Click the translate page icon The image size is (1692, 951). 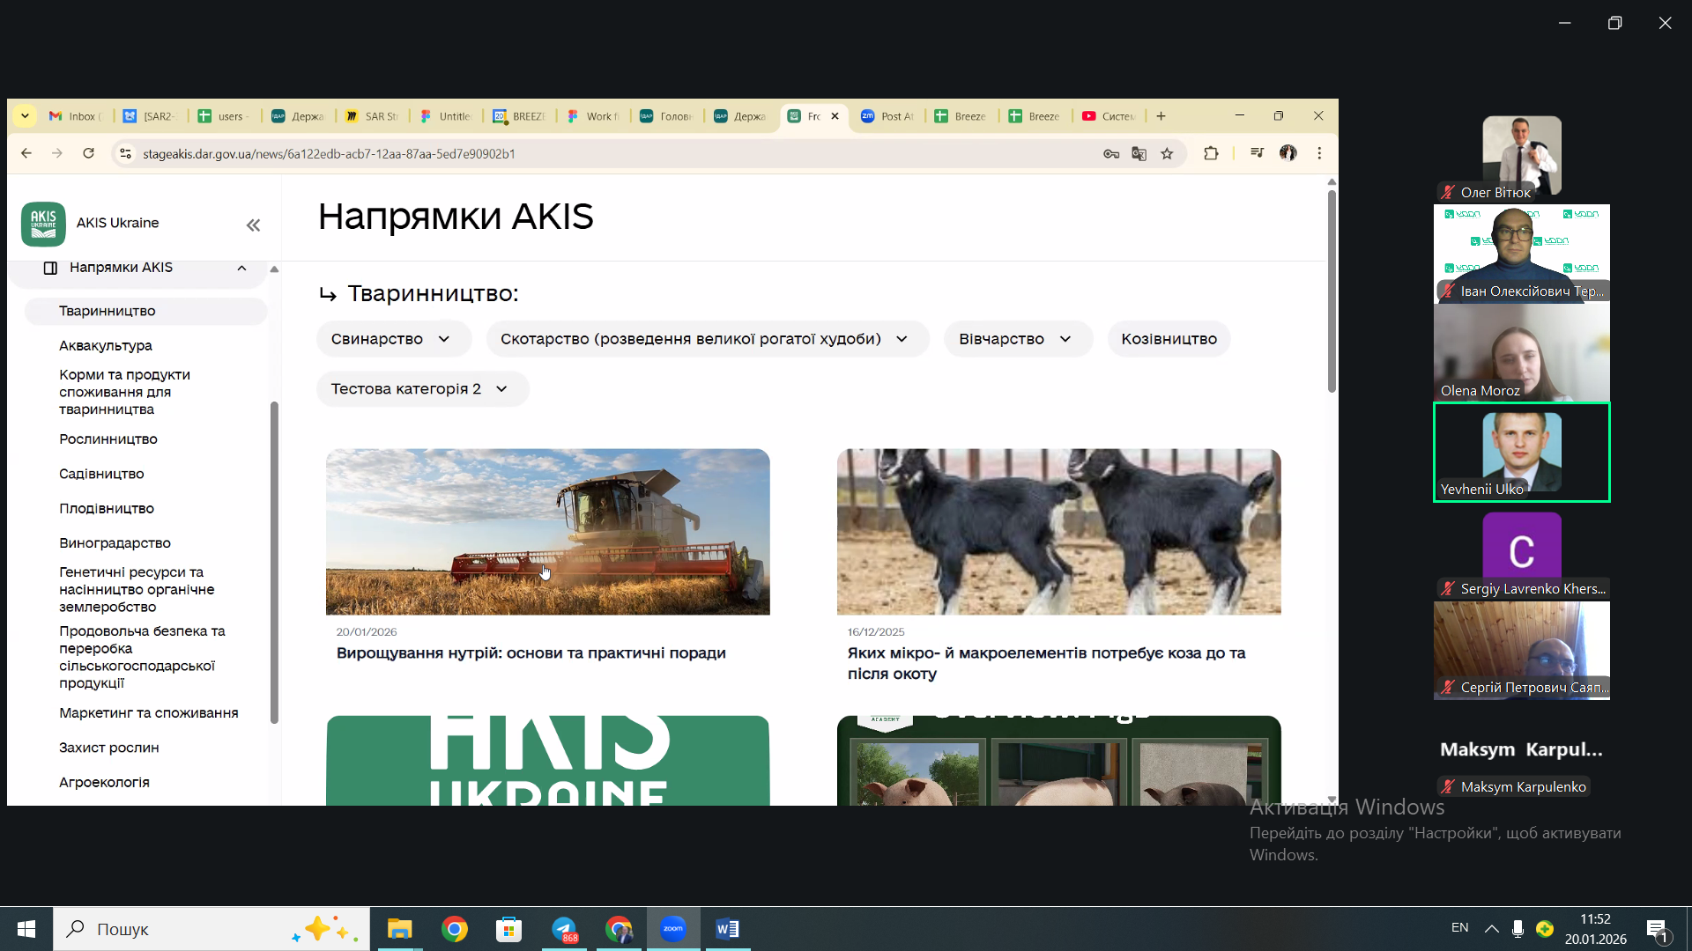1139,153
